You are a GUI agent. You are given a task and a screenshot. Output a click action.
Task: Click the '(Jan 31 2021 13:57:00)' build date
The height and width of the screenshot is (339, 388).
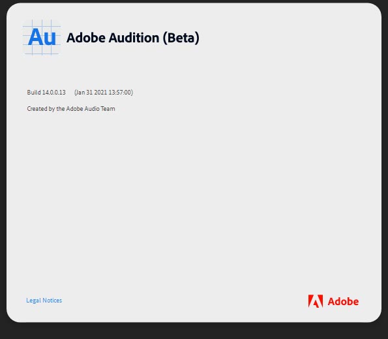click(x=104, y=93)
